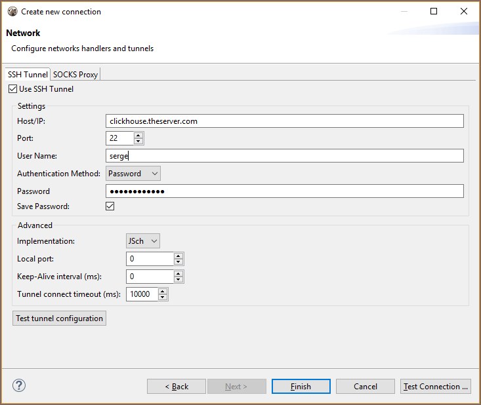The width and height of the screenshot is (481, 405).
Task: Decrease the Port value with down arrow
Action: [138, 142]
